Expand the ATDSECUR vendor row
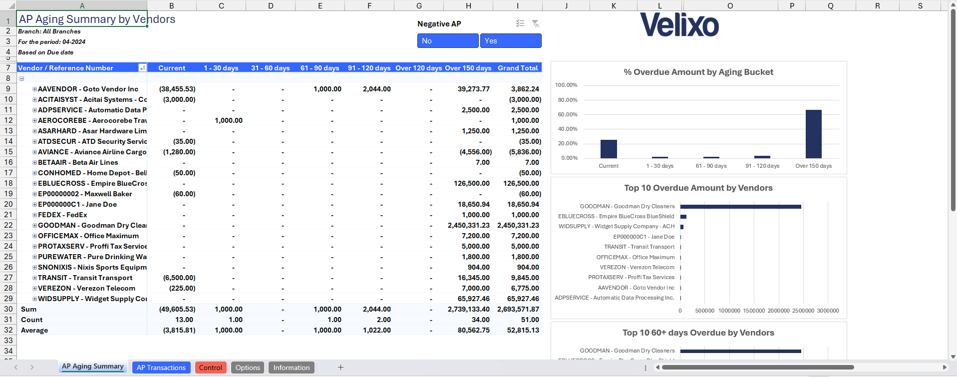This screenshot has width=957, height=377. 34,141
